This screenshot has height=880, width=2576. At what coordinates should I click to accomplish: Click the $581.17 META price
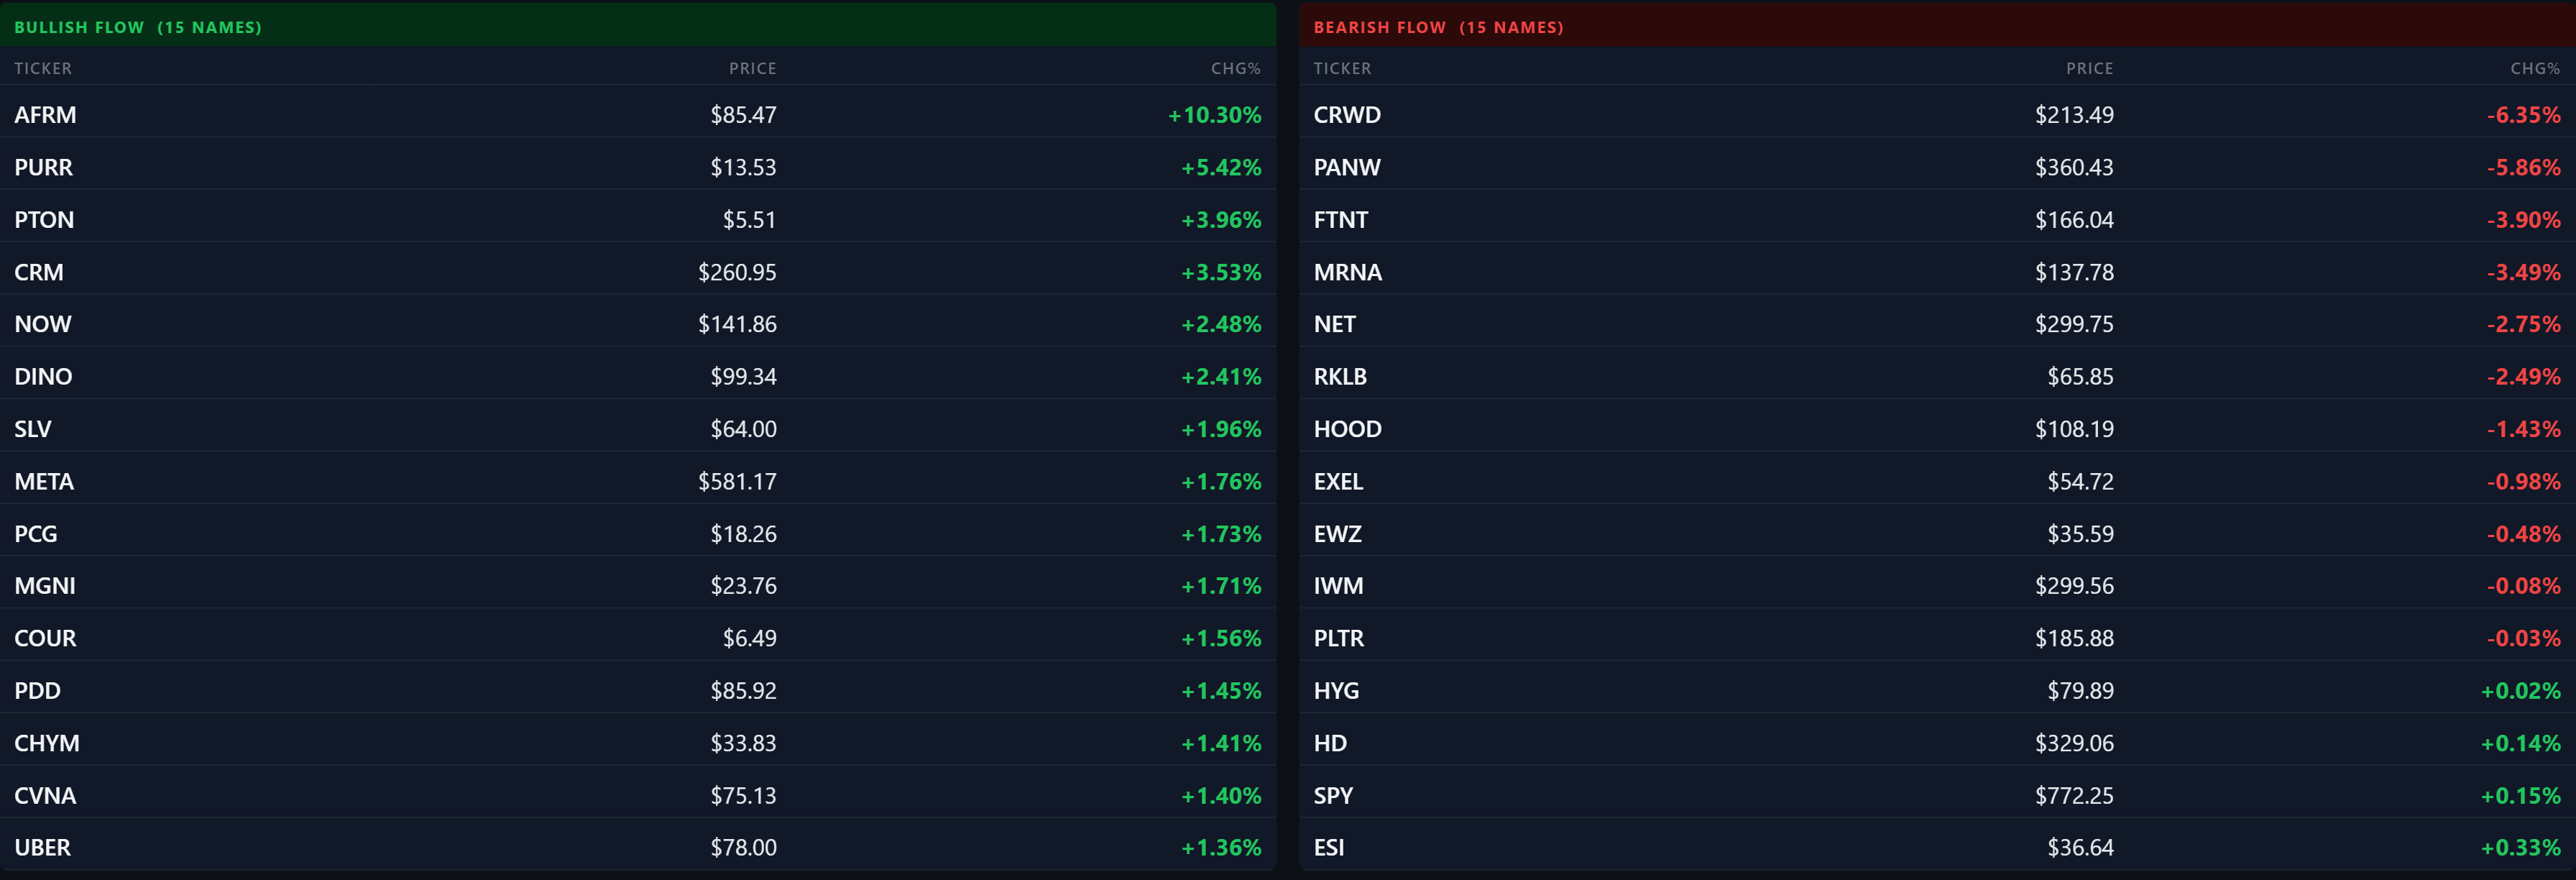click(737, 482)
